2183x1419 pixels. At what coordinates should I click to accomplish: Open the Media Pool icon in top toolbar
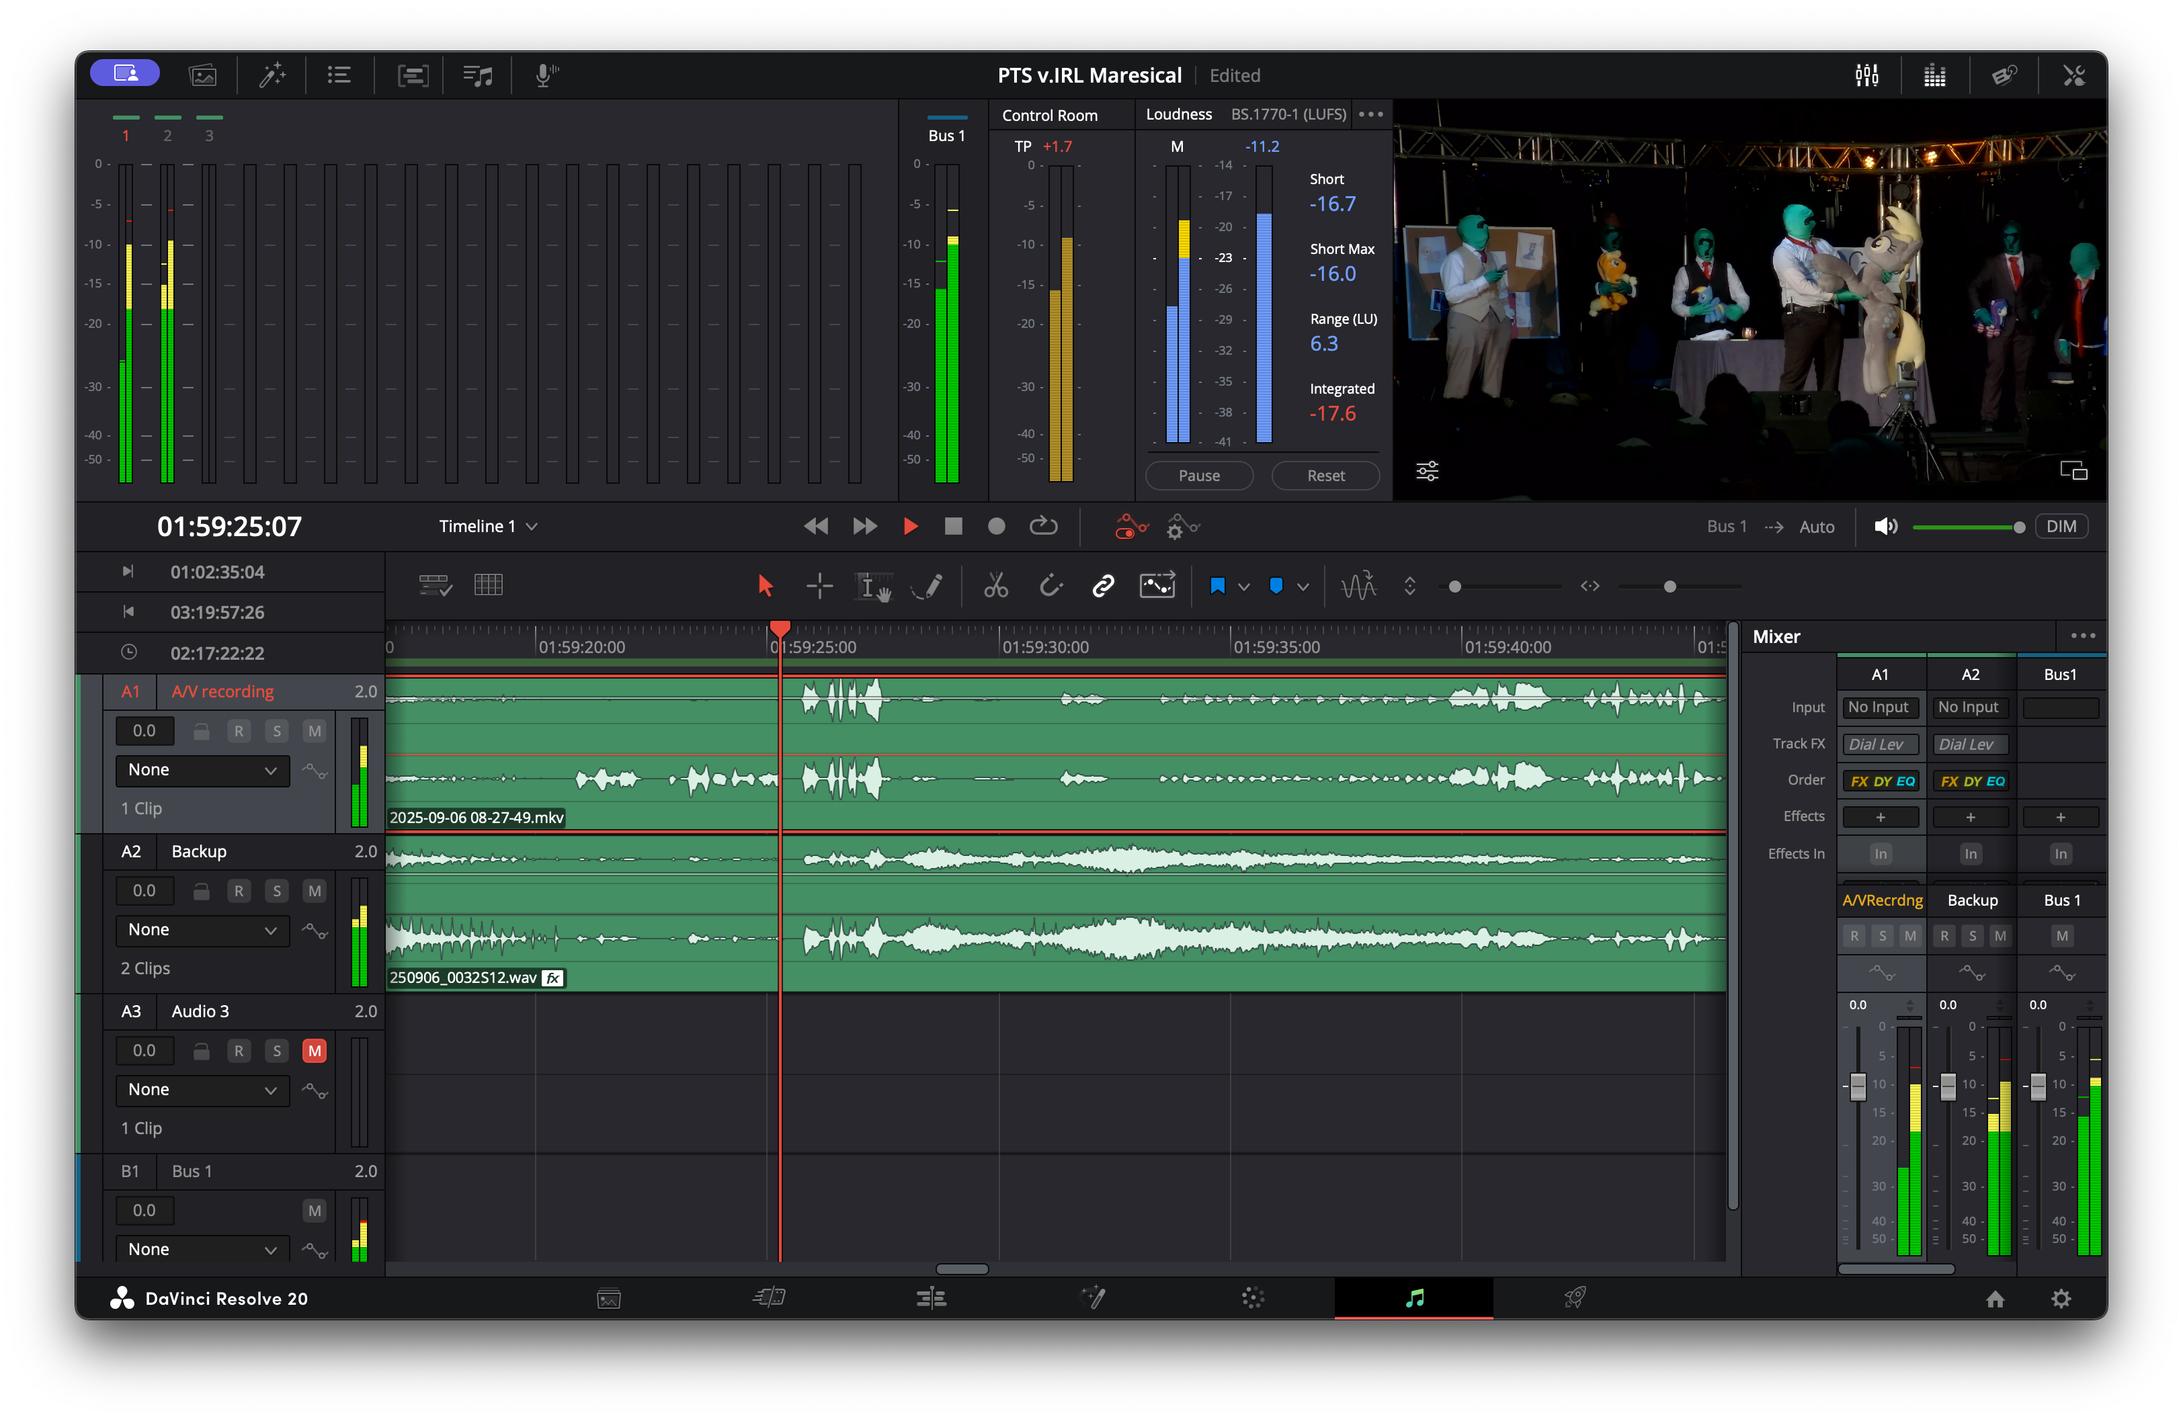click(x=202, y=75)
